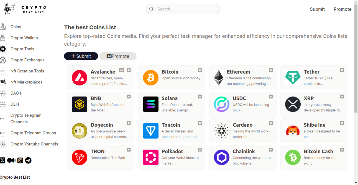This screenshot has height=185, width=358.
Task: Click the 'Crypto Best List' footer heading
Action: click(15, 177)
